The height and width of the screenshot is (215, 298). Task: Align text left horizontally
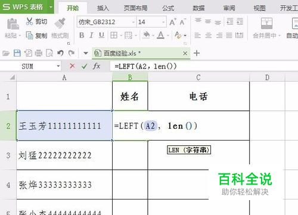click(197, 35)
